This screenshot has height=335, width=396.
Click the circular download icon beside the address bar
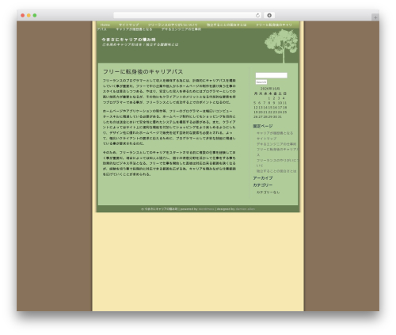(x=269, y=15)
